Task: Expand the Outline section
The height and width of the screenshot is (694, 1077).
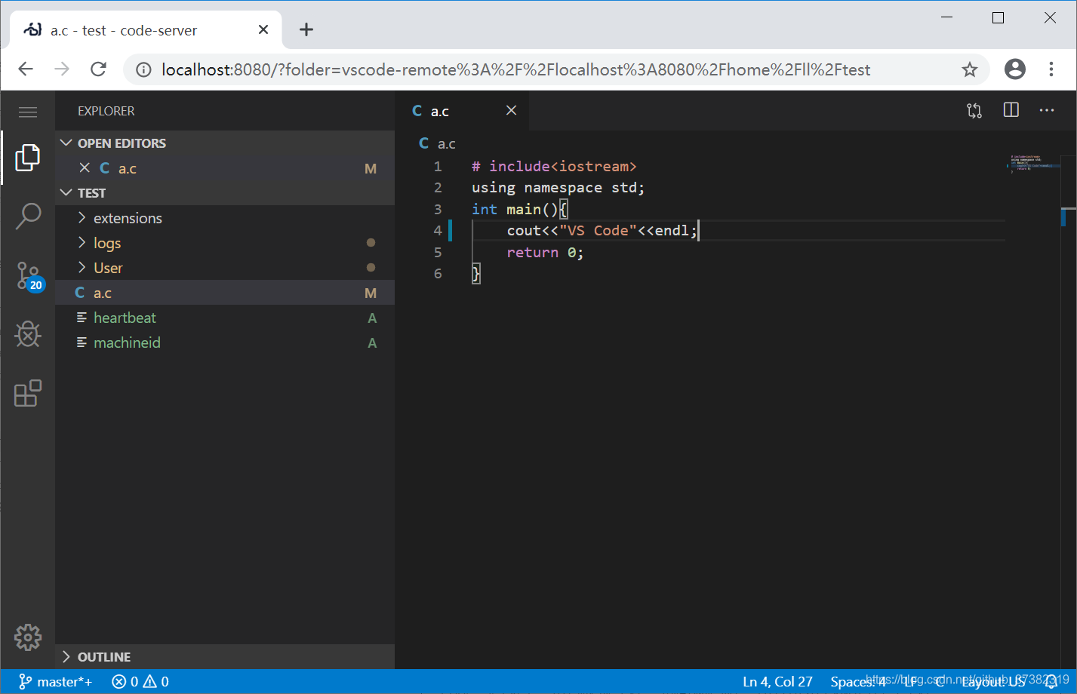Action: point(225,657)
